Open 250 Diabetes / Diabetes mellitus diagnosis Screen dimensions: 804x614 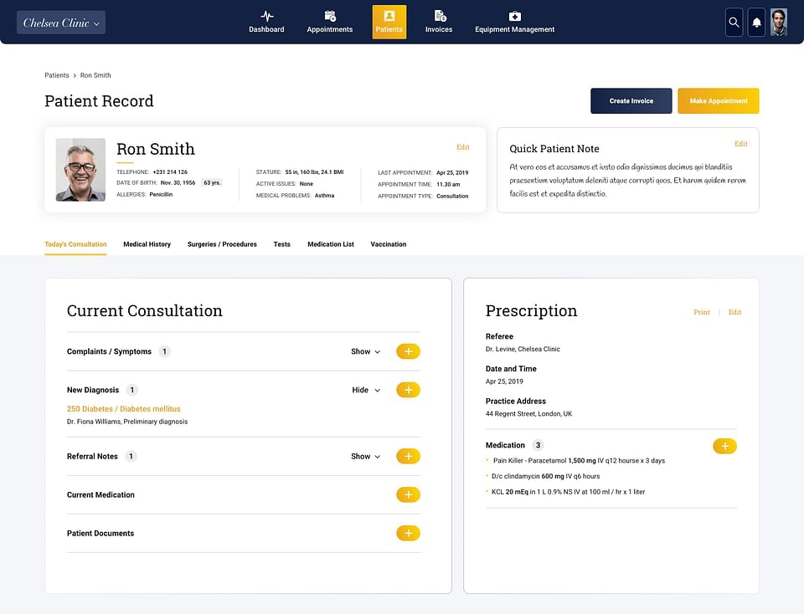(124, 409)
